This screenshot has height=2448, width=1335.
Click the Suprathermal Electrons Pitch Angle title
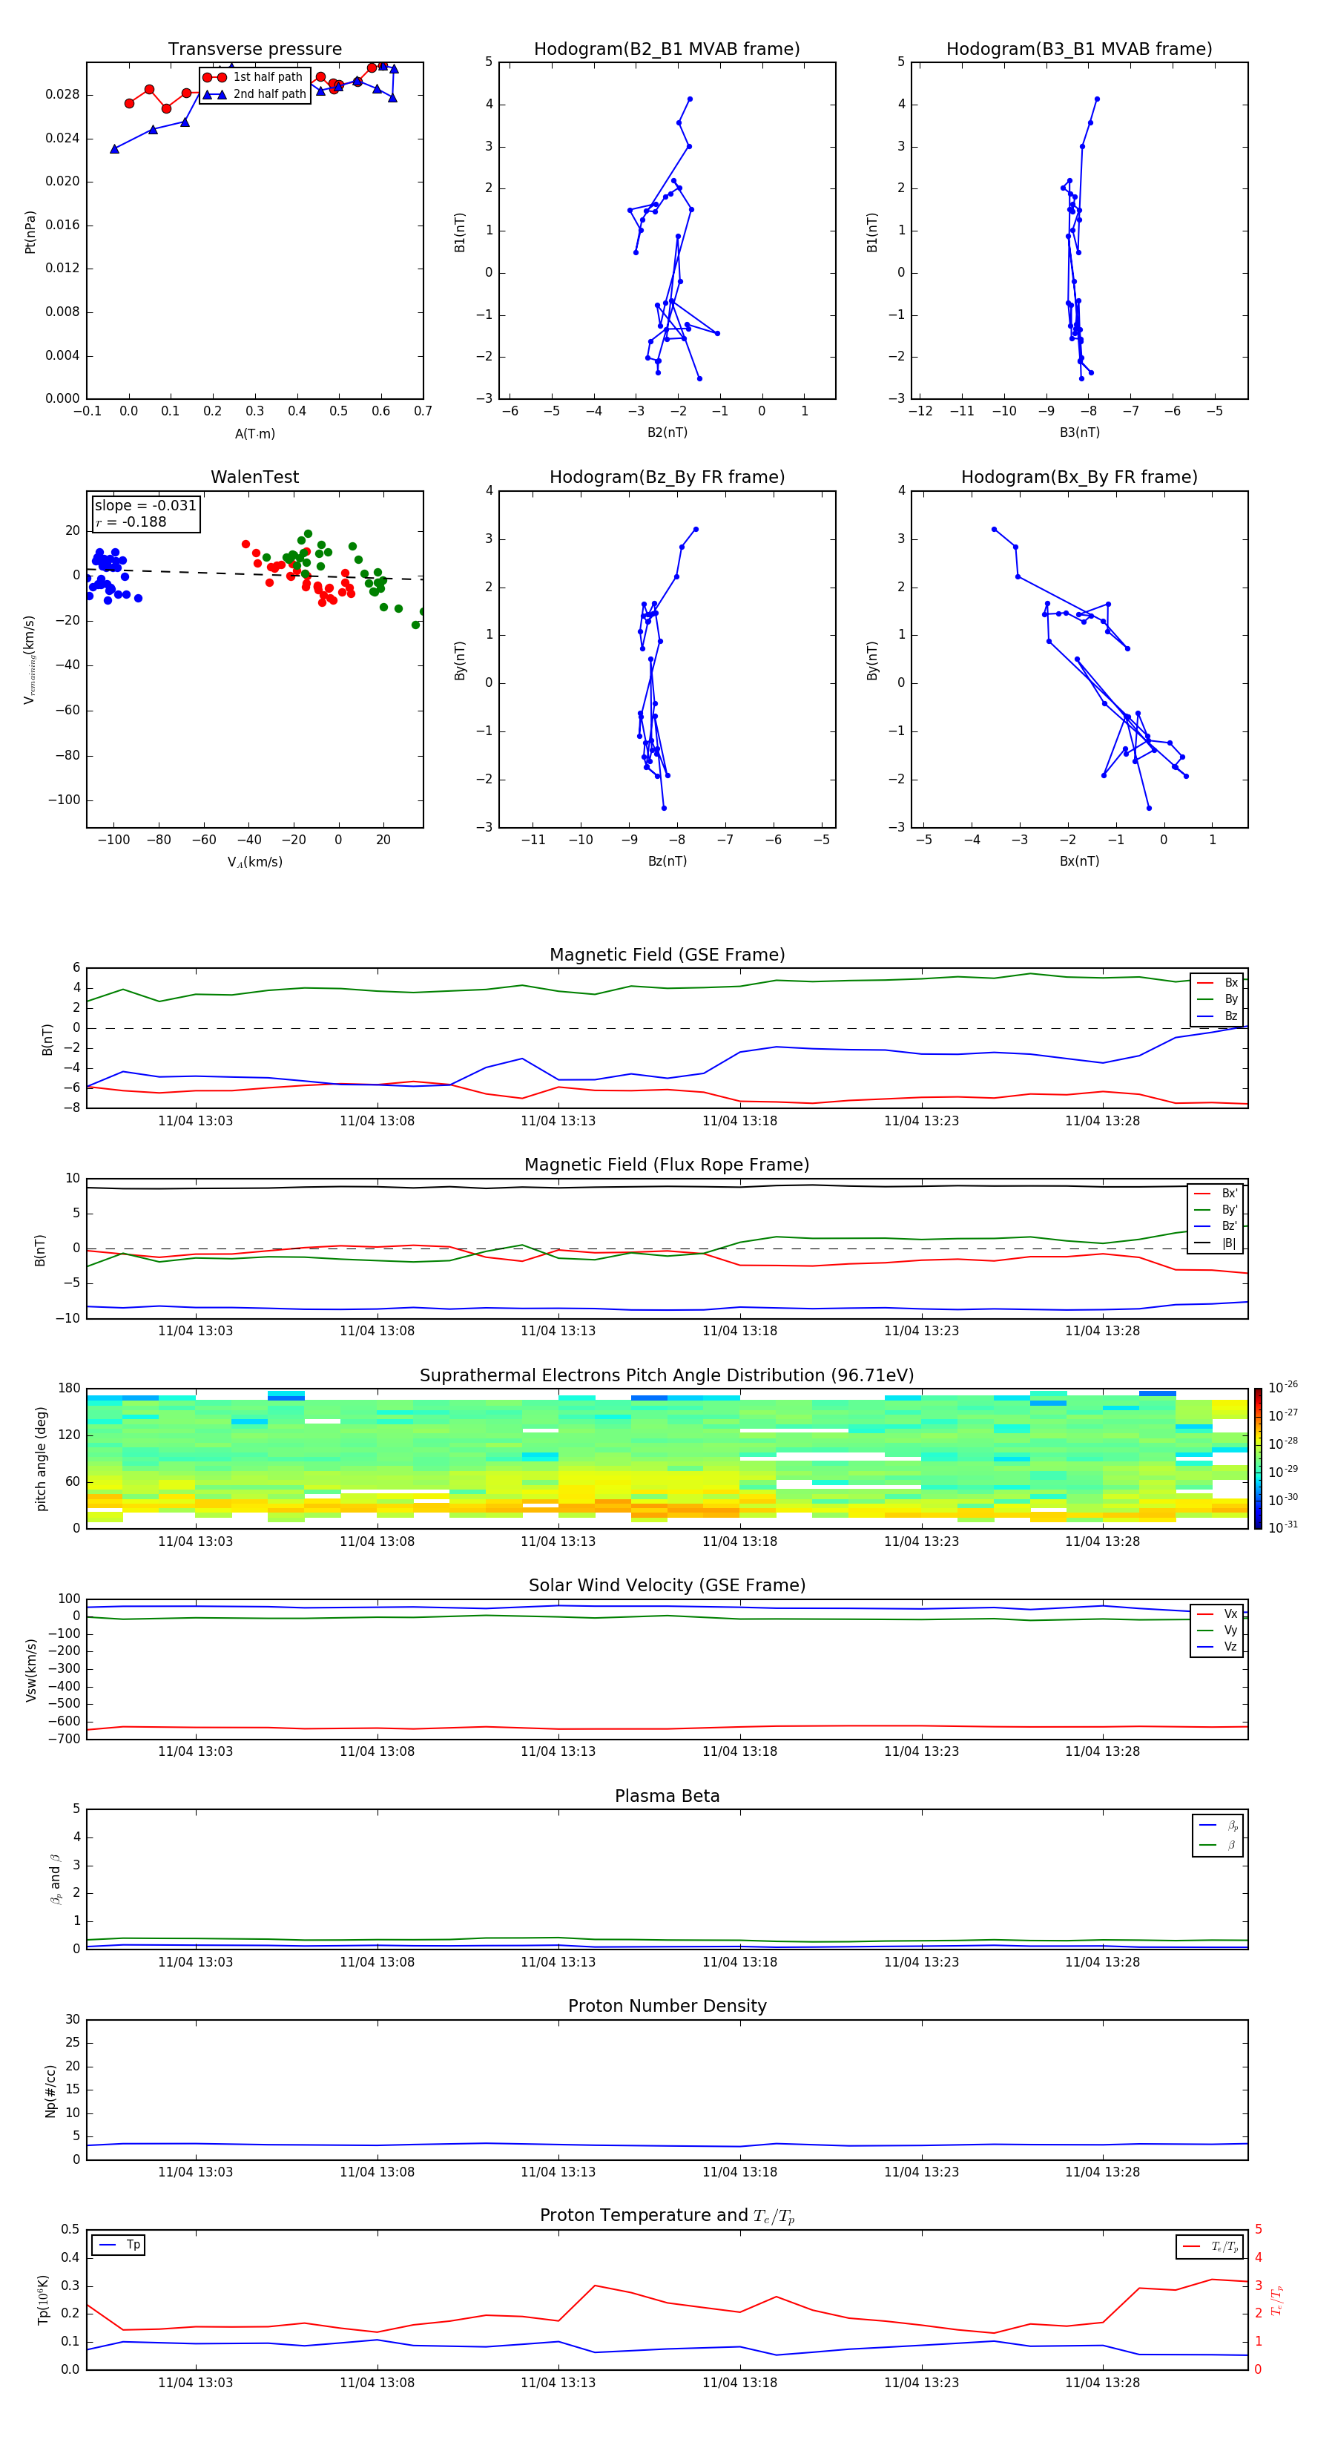coord(667,1376)
